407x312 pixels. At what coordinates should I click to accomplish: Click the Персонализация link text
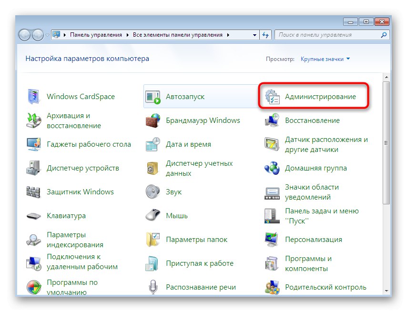[314, 240]
